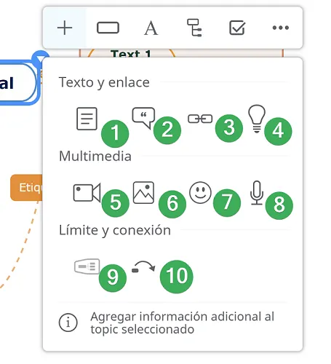331x364 pixels.
Task: Open the font style letter A tool
Action: (151, 28)
